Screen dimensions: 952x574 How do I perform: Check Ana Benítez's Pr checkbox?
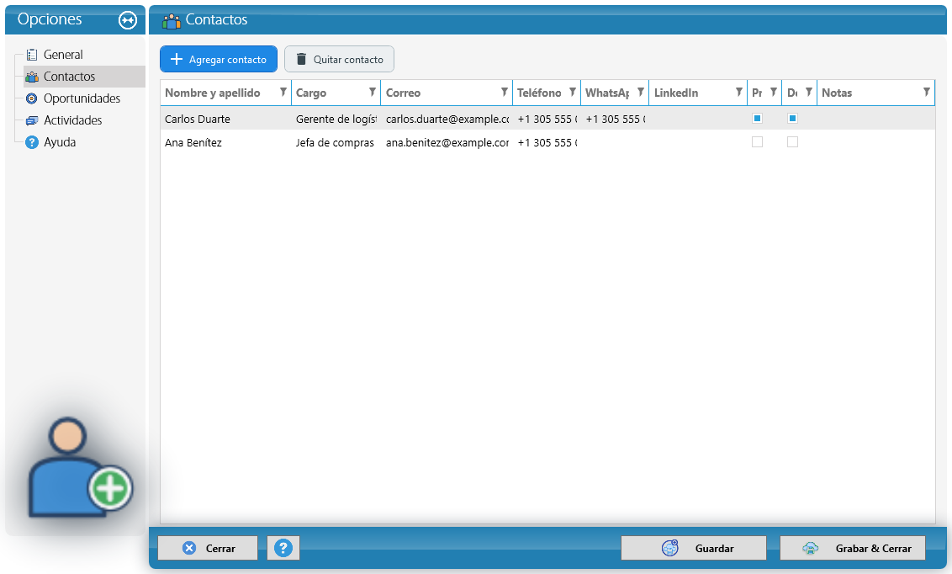(757, 142)
